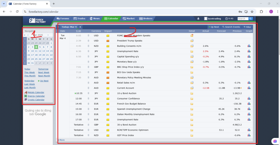Open detail folder for FOMC Member Musalem Speaks
This screenshot has height=145, width=280.
click(x=192, y=36)
